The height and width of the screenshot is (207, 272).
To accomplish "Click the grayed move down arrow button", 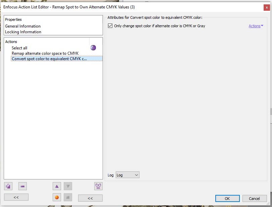I will [x=68, y=186].
